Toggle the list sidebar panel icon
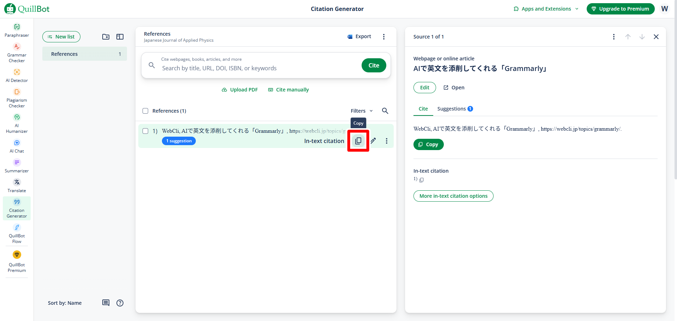 point(120,37)
